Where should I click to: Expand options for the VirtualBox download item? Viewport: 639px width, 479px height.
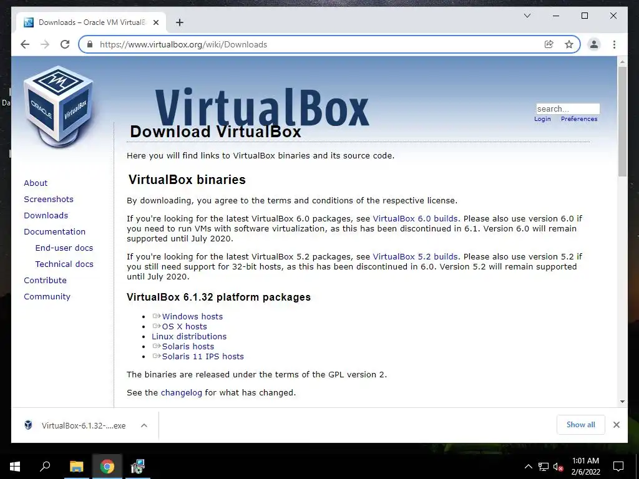click(144, 425)
